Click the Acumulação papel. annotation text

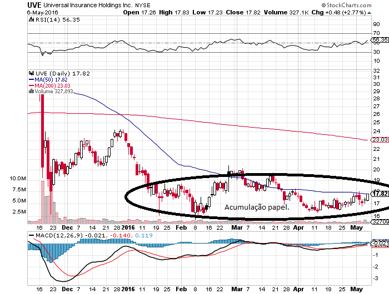click(x=257, y=207)
